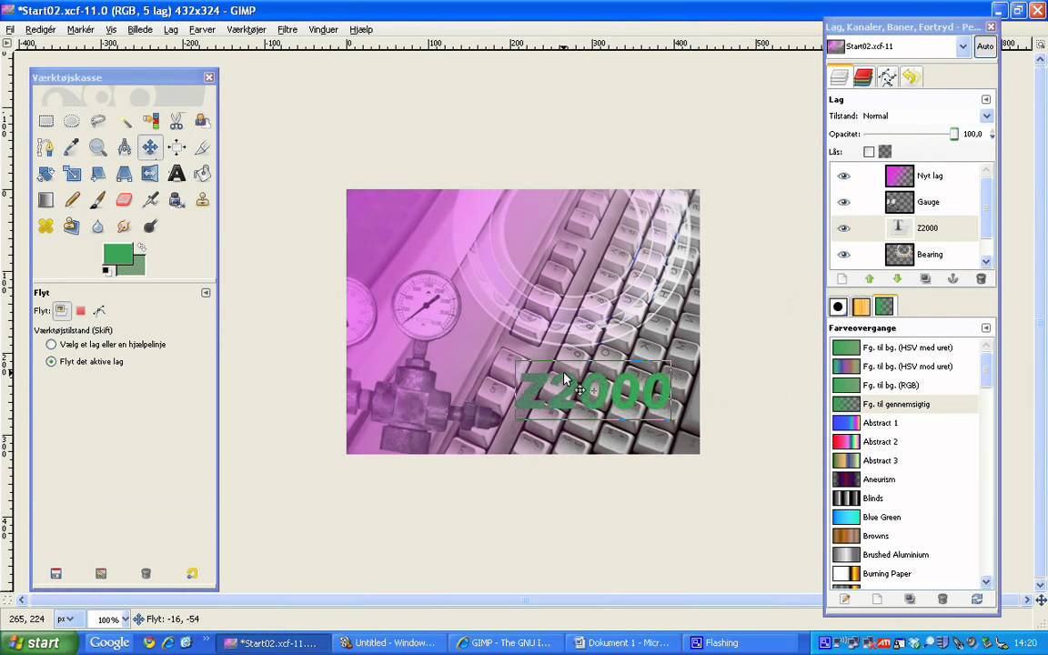Select the Paintbrush tool
1048x655 pixels.
click(98, 199)
